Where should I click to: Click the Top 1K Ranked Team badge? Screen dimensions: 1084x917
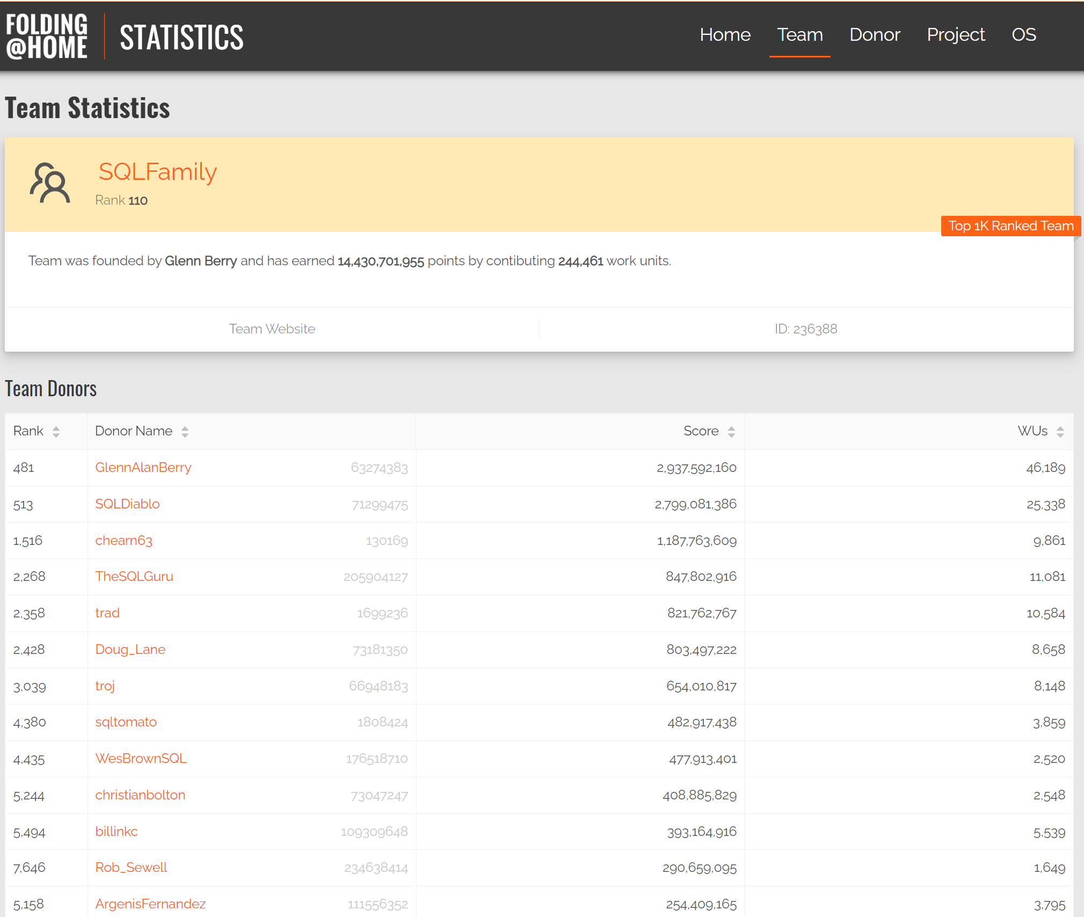(x=1010, y=226)
